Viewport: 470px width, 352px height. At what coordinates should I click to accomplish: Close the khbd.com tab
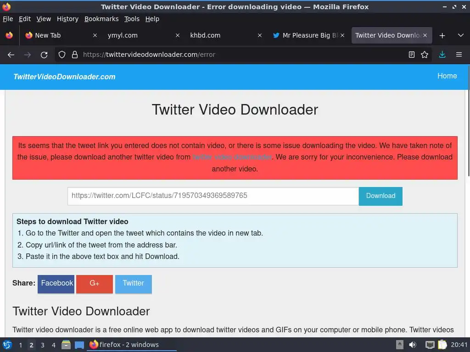pos(260,35)
